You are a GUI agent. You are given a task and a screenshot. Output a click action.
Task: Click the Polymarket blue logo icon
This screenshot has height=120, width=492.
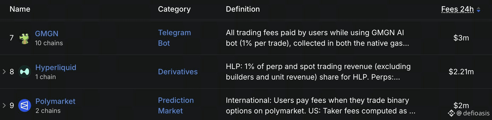(x=25, y=105)
